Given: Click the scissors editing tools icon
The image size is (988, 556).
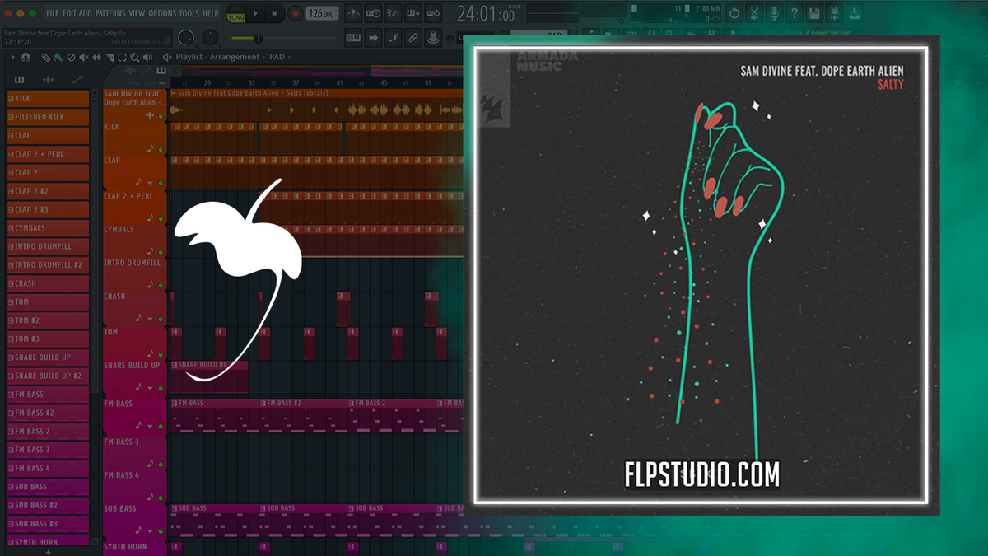Looking at the screenshot, I should [x=755, y=12].
